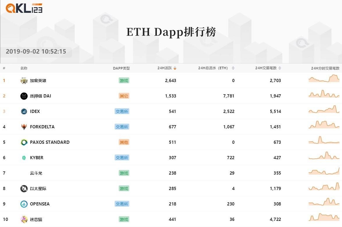Viewport: 342px width, 227px height.
Task: Click 游戏 tag on 迷恋猫 row
Action: pyautogui.click(x=124, y=219)
